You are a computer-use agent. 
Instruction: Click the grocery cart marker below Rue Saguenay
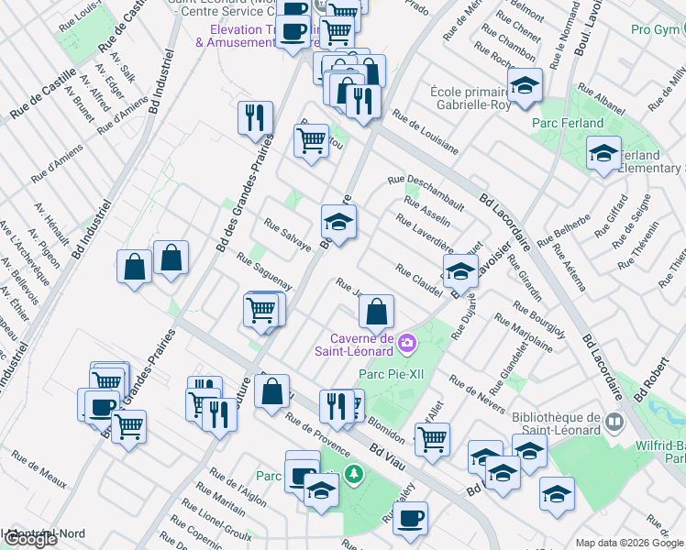(x=260, y=312)
